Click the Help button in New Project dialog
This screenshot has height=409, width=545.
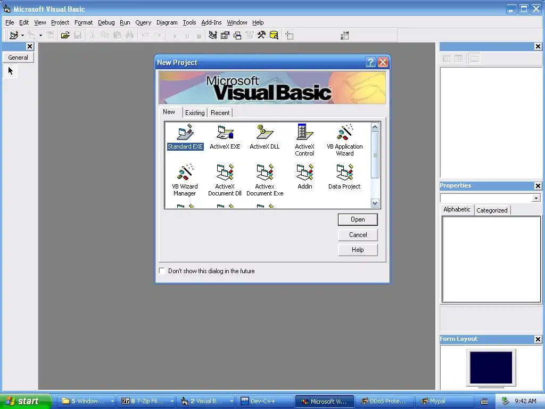[x=358, y=250]
